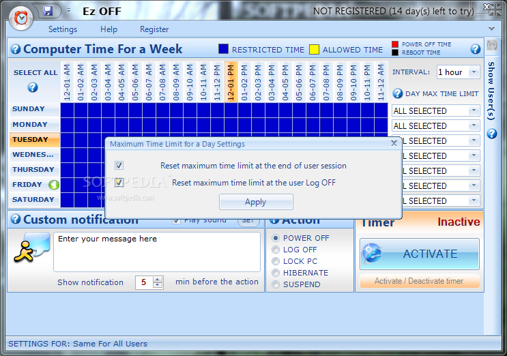Collapse the ribbon with the chevron arrow
This screenshot has width=507, height=356.
[491, 29]
